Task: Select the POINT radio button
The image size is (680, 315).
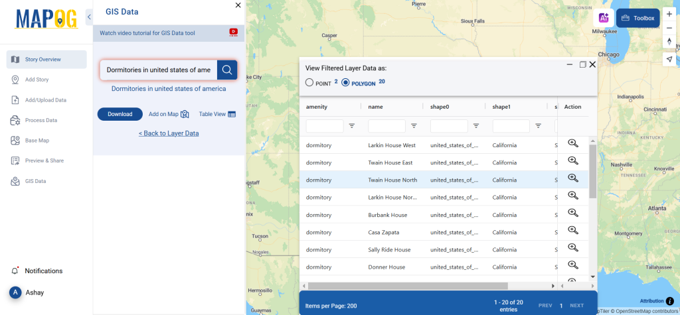Action: (309, 83)
